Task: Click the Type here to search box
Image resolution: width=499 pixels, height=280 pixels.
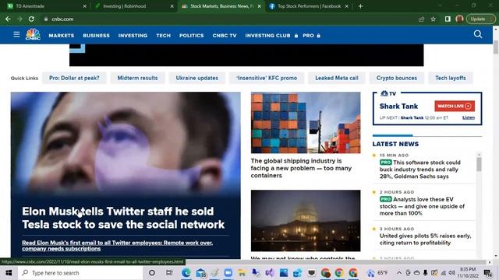Action: tap(80, 273)
